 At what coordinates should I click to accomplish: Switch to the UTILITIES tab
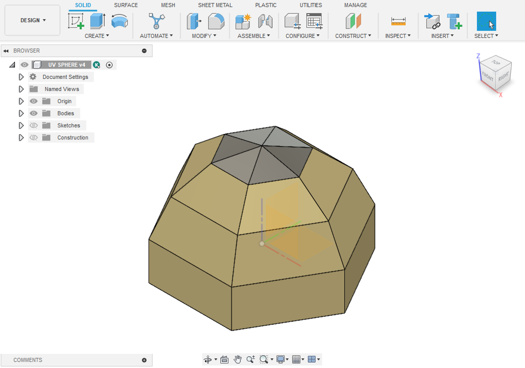click(x=311, y=5)
